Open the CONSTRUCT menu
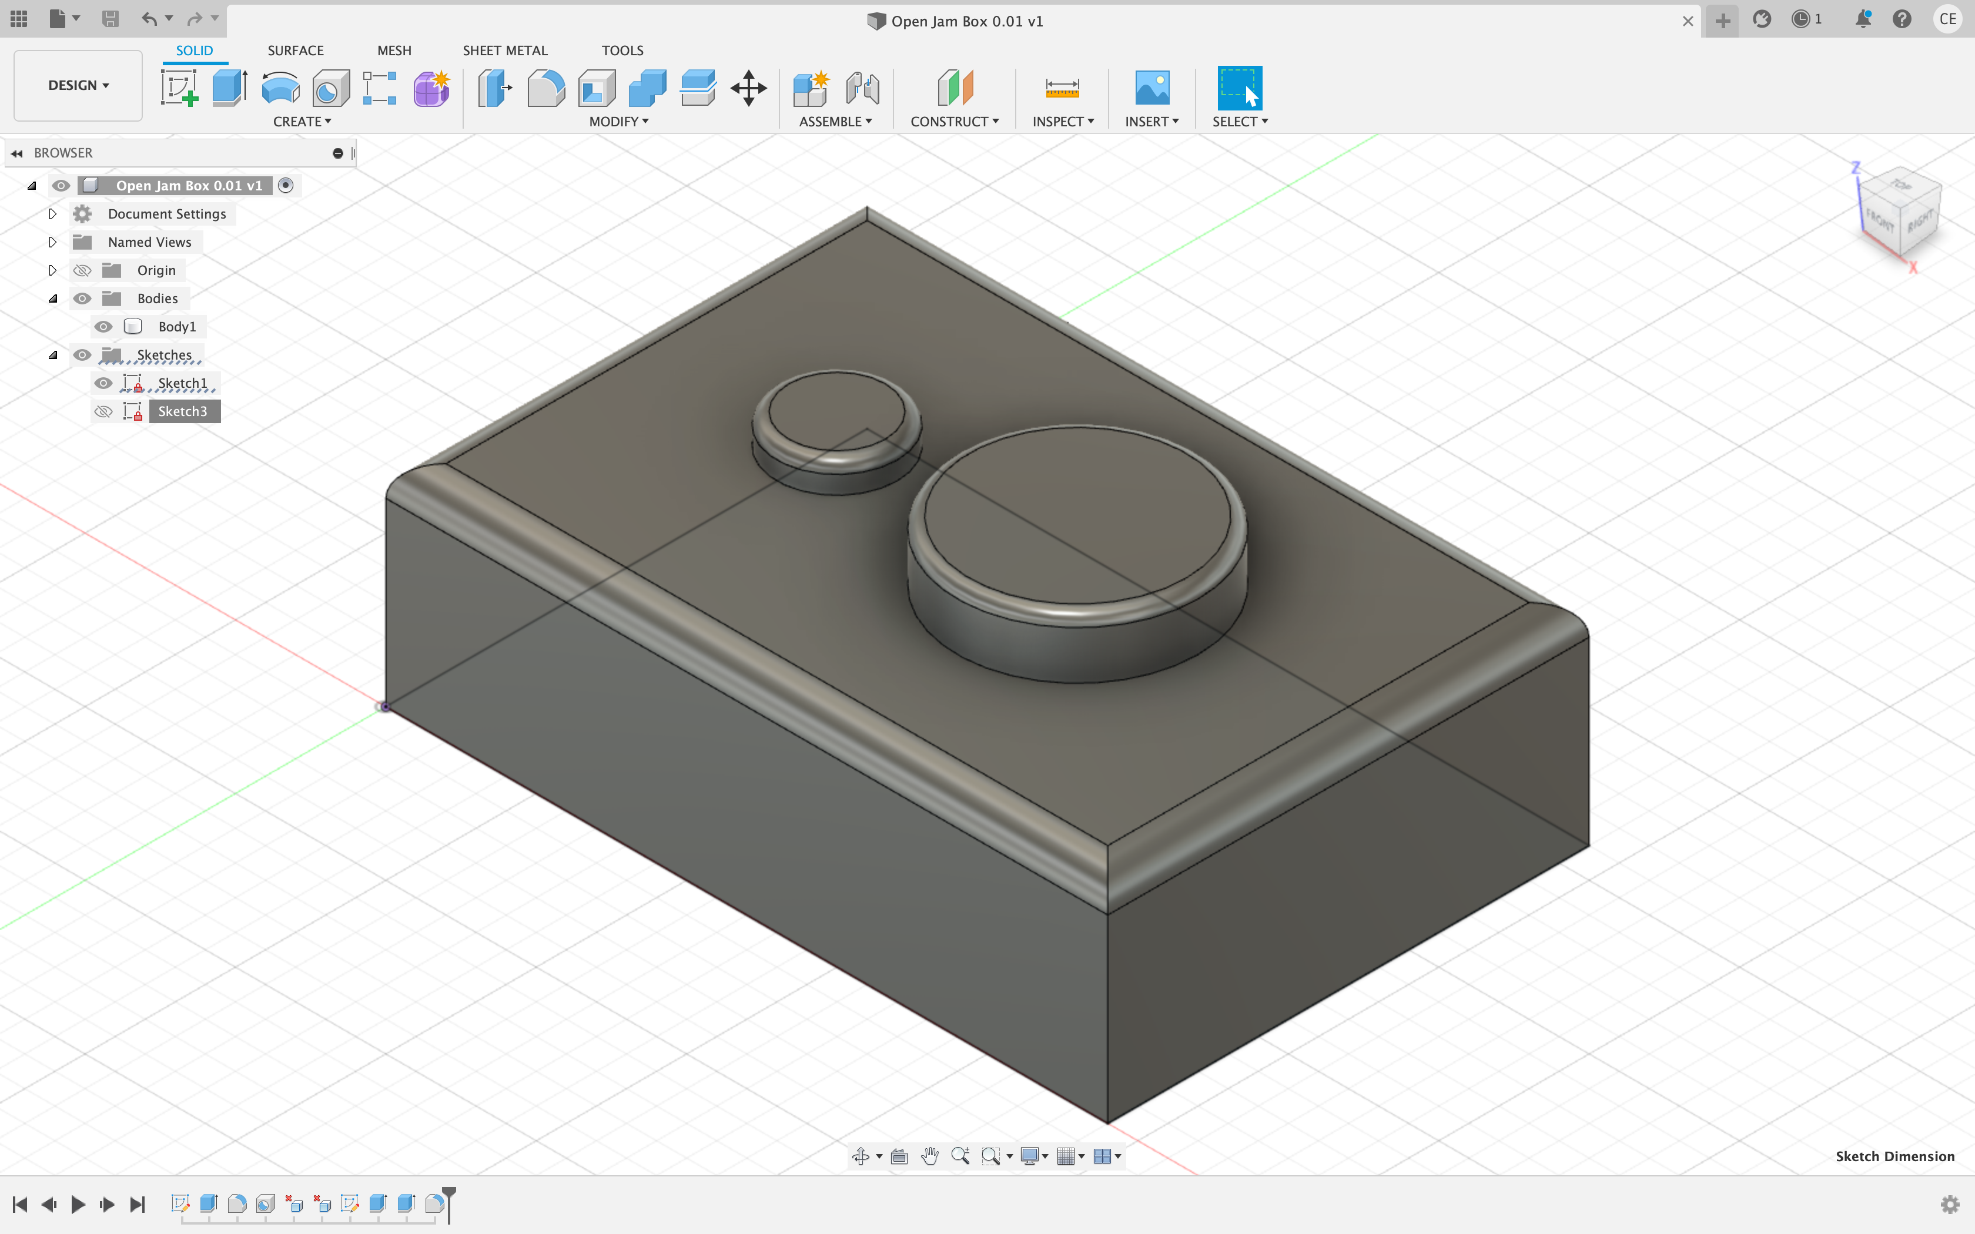Image resolution: width=1975 pixels, height=1234 pixels. tap(954, 122)
